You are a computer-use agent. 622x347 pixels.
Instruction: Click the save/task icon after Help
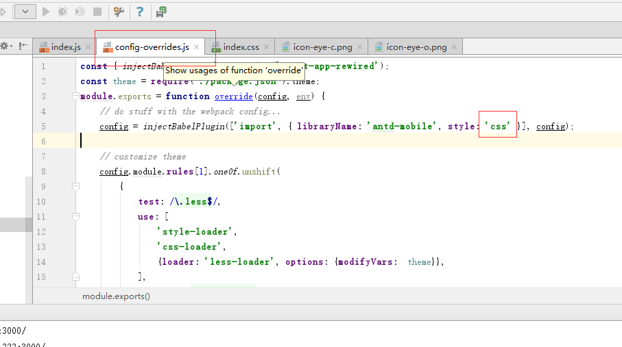tap(161, 12)
